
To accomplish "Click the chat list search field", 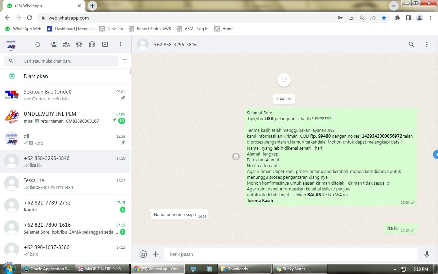I will 61,61.
